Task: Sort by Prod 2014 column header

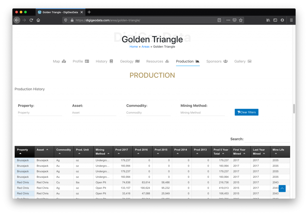Action: pos(182,152)
